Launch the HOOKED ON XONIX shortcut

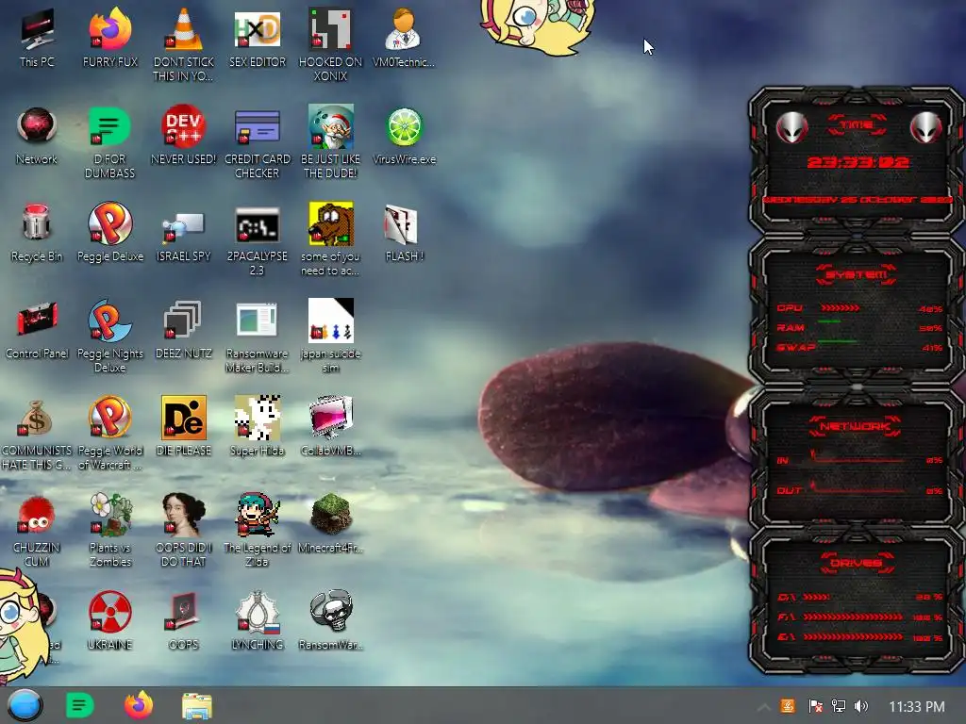point(331,44)
